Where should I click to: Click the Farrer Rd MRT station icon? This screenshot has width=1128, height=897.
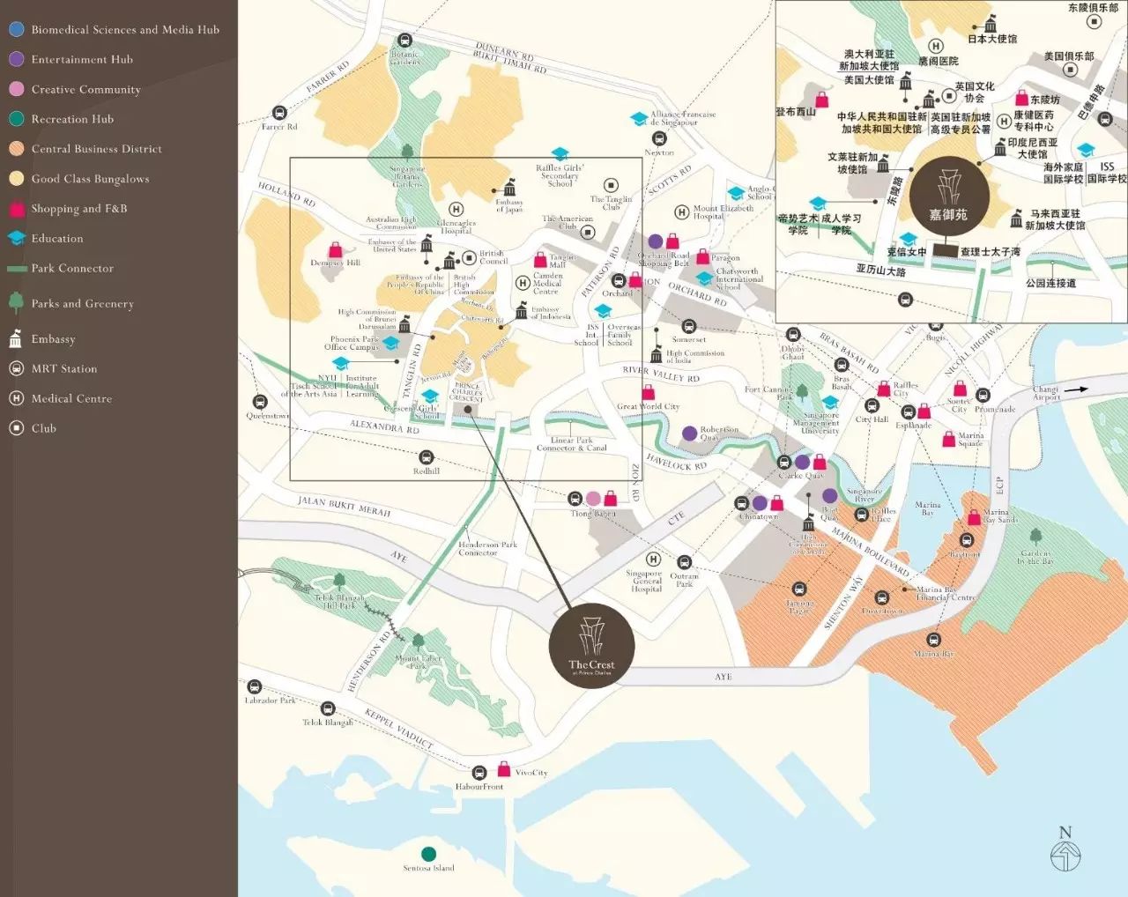coord(279,113)
